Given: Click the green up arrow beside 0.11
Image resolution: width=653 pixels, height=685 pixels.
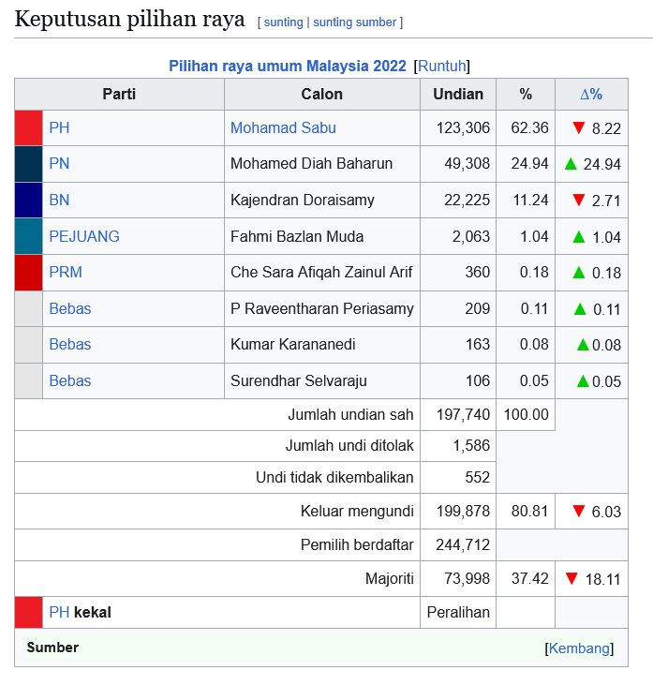Looking at the screenshot, I should pos(579,308).
